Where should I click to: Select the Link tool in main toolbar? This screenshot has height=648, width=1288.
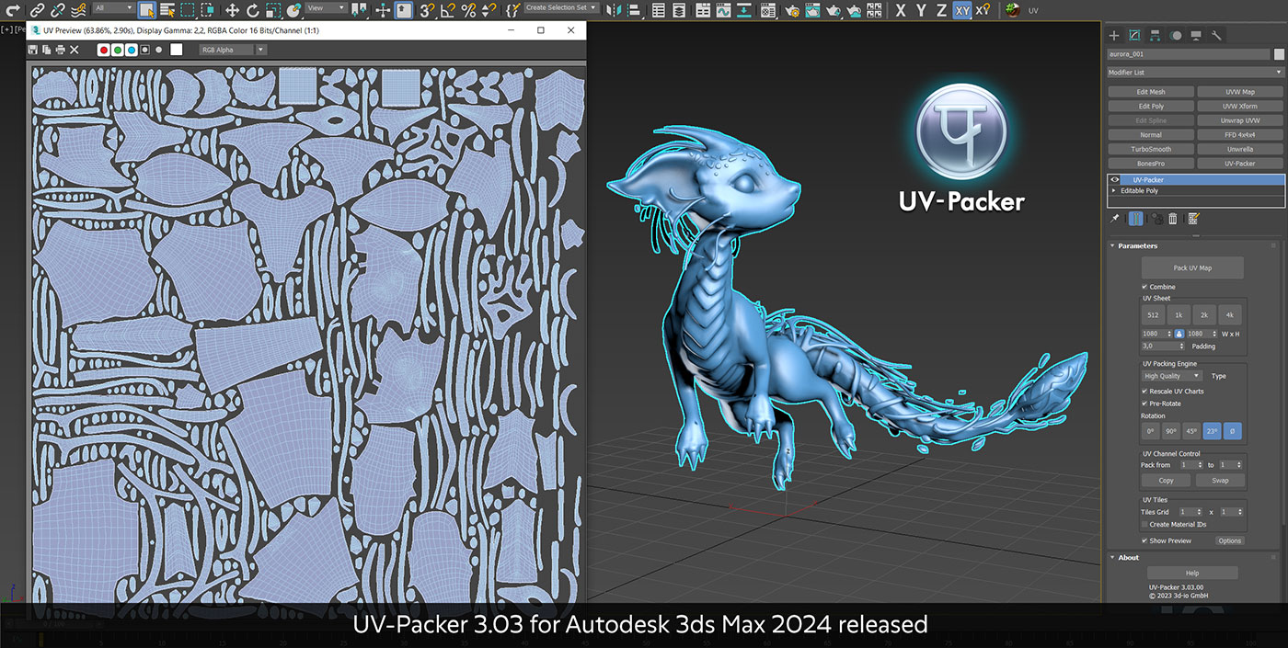tap(37, 10)
